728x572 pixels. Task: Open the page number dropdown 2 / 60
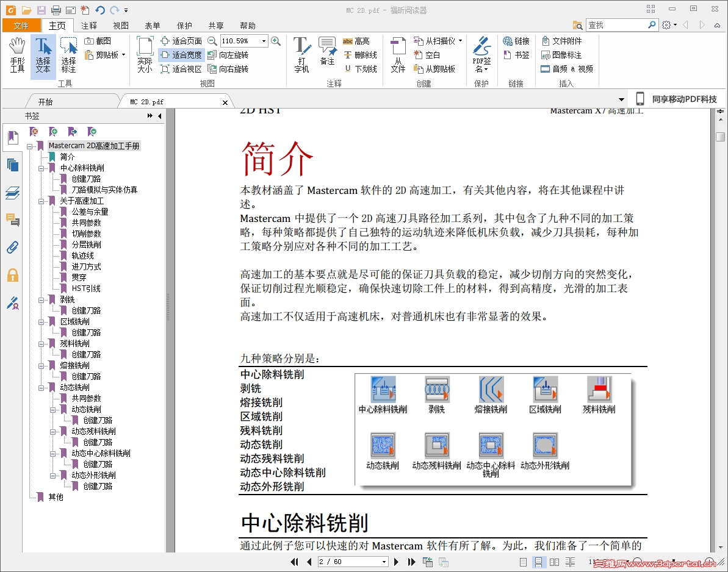pos(384,562)
